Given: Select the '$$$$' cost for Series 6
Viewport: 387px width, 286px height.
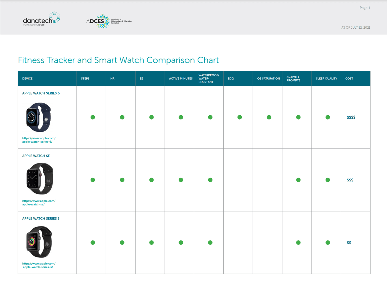Looking at the screenshot, I should tap(351, 117).
